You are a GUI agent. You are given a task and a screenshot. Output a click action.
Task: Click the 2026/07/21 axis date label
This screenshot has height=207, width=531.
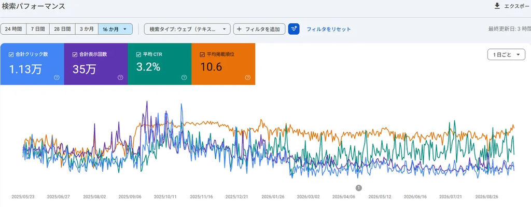(x=451, y=197)
